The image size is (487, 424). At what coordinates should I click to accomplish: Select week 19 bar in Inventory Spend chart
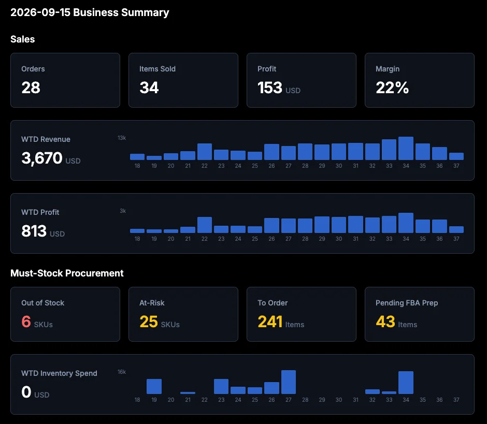(x=154, y=386)
